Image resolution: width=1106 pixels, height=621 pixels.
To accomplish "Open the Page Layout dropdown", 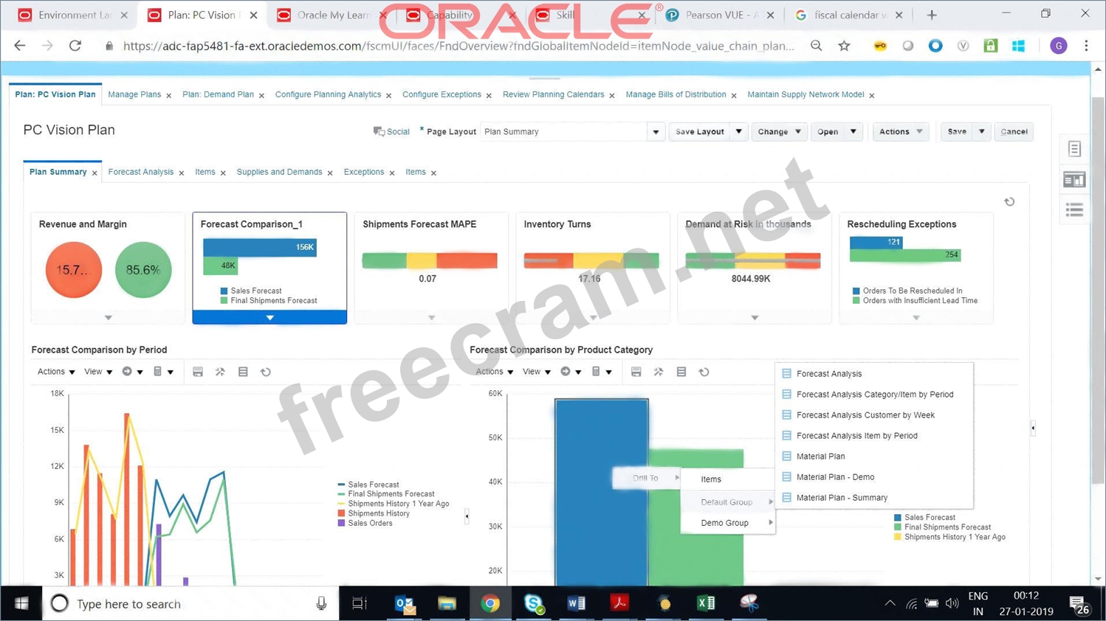I will click(x=656, y=132).
